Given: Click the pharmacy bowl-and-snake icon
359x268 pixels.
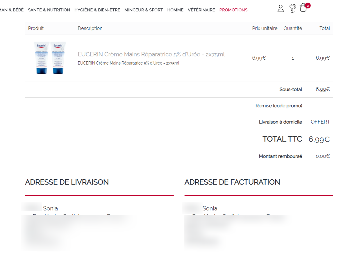Looking at the screenshot, I should coord(292,9).
